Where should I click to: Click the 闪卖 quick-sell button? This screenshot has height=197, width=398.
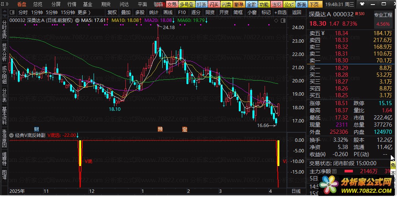(226, 4)
